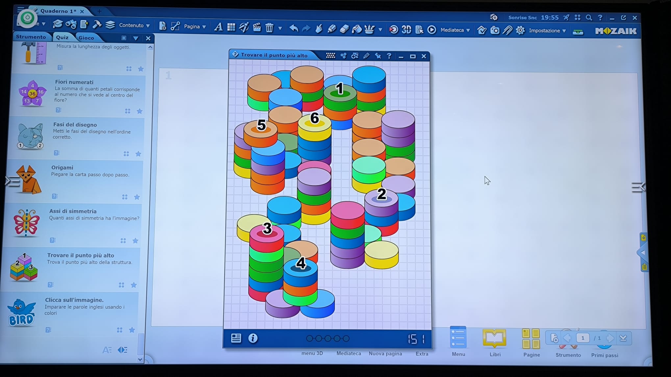Insert a table with grid icon

[231, 27]
